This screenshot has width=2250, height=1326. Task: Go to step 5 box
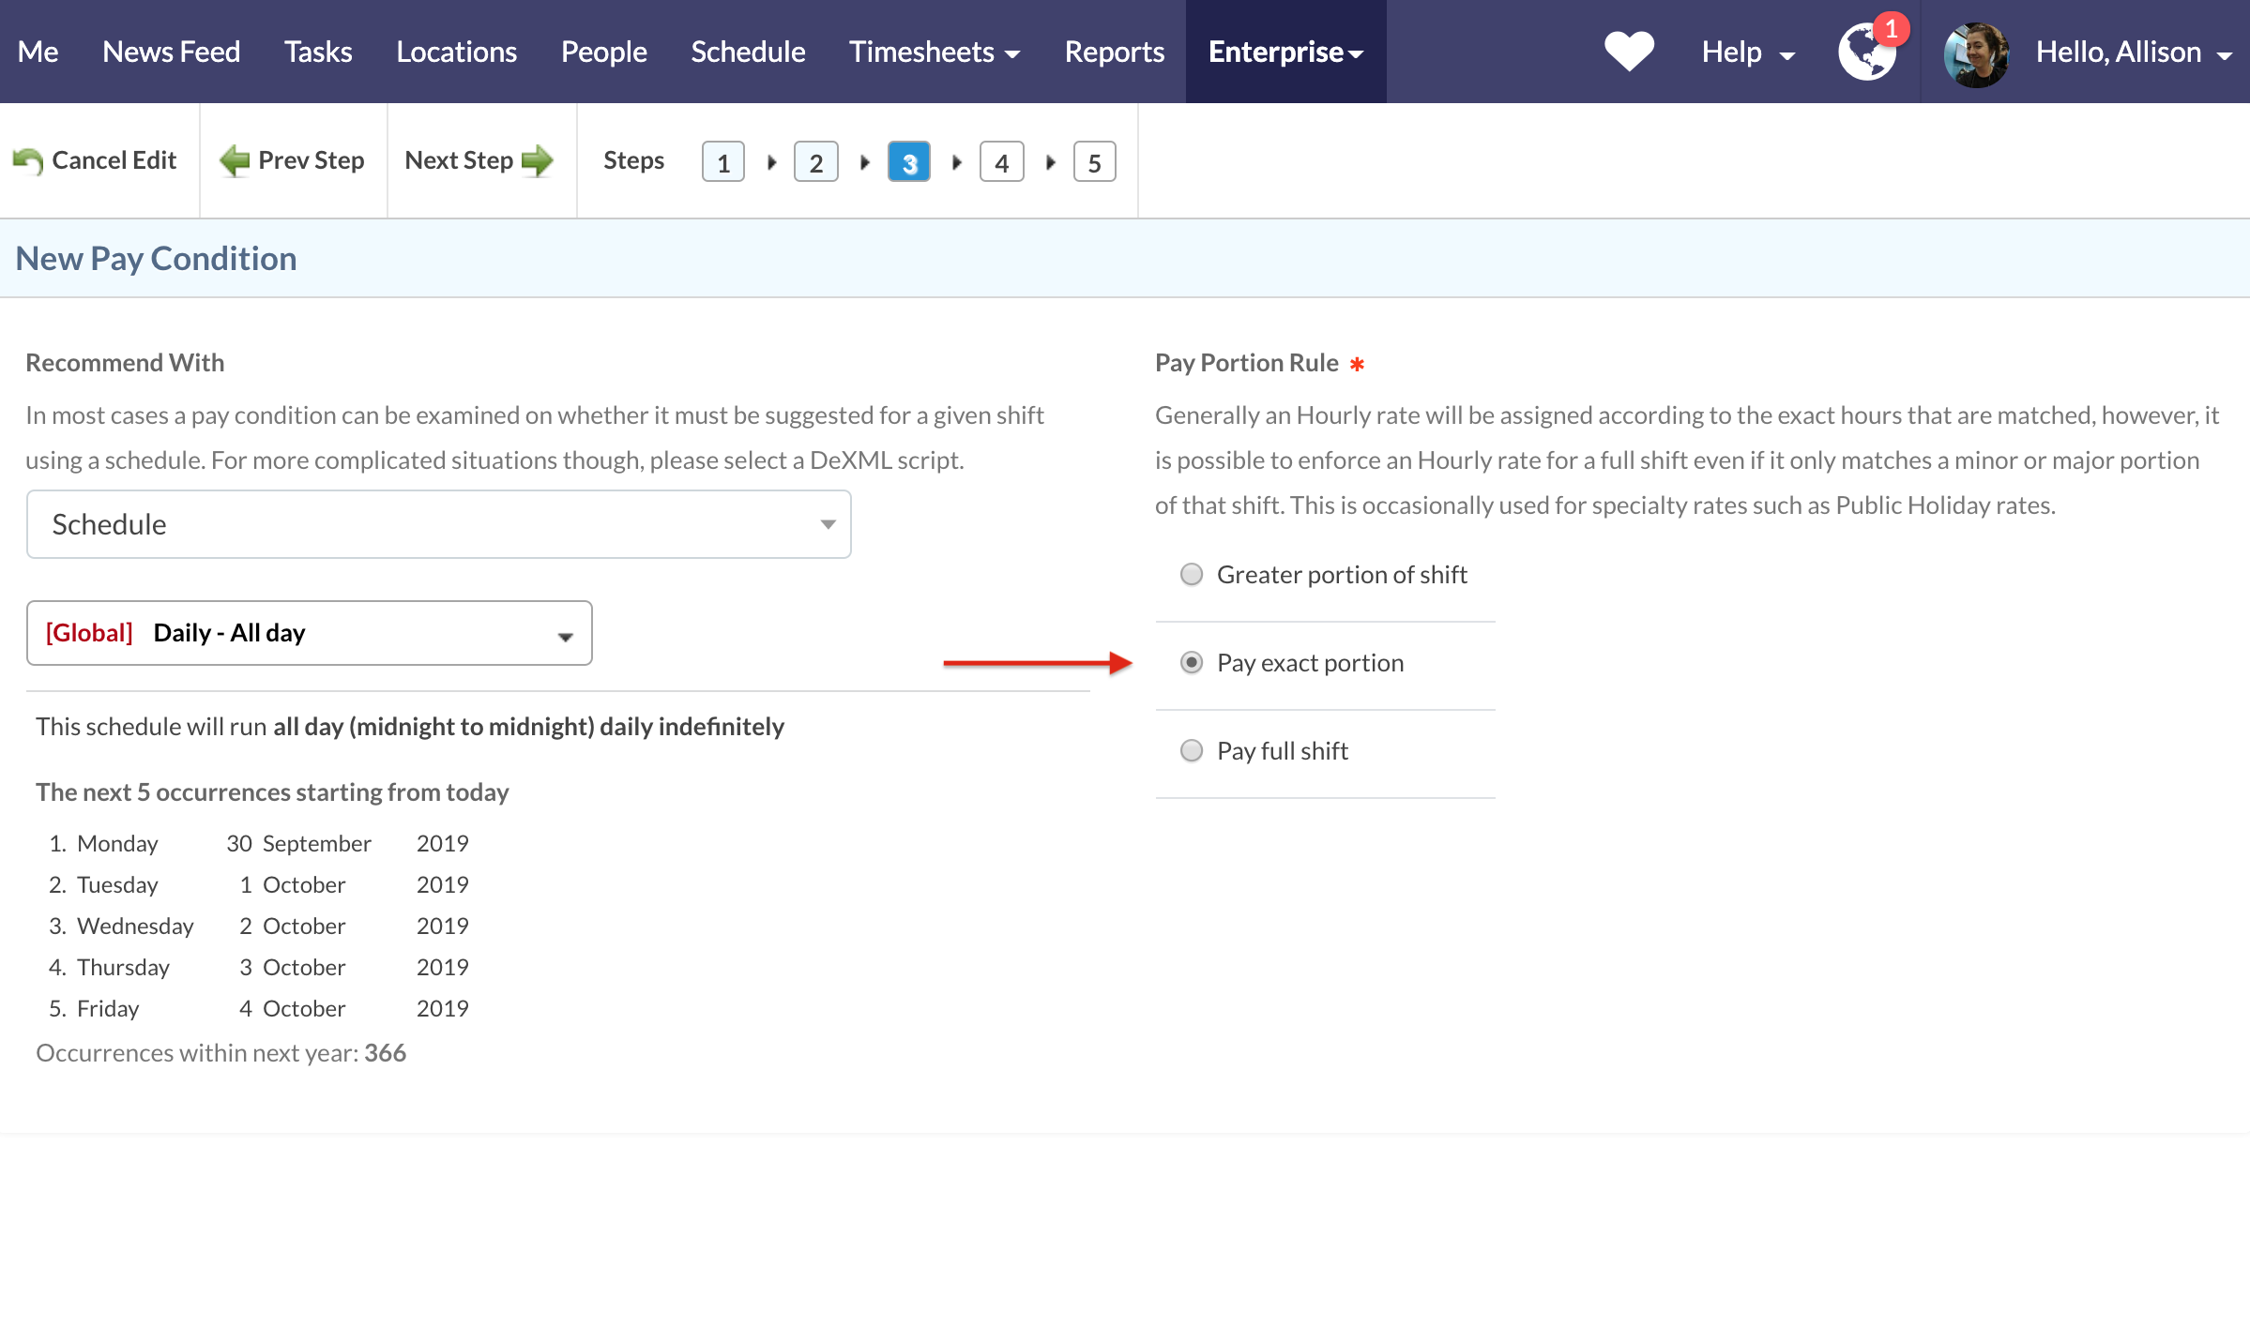tap(1094, 162)
